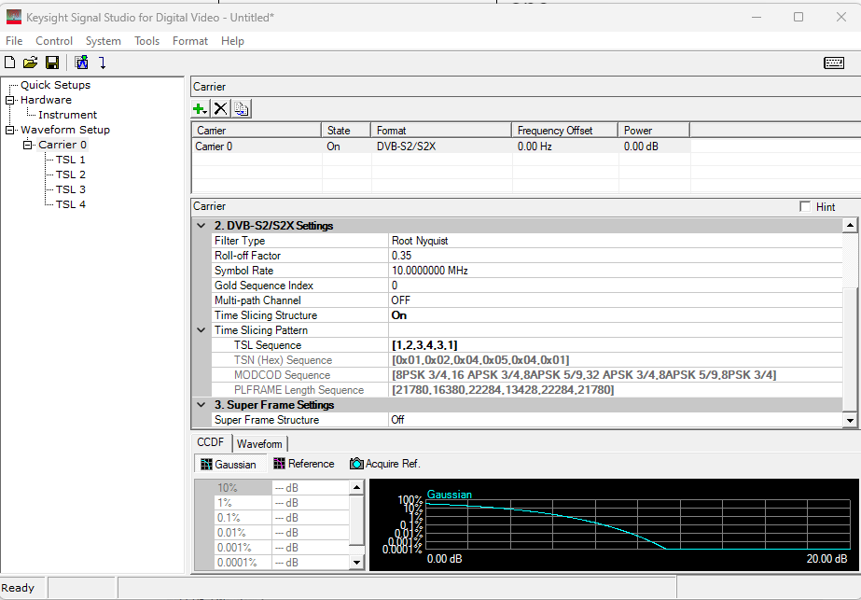The image size is (861, 600).
Task: Open the Help menu
Action: (x=233, y=41)
